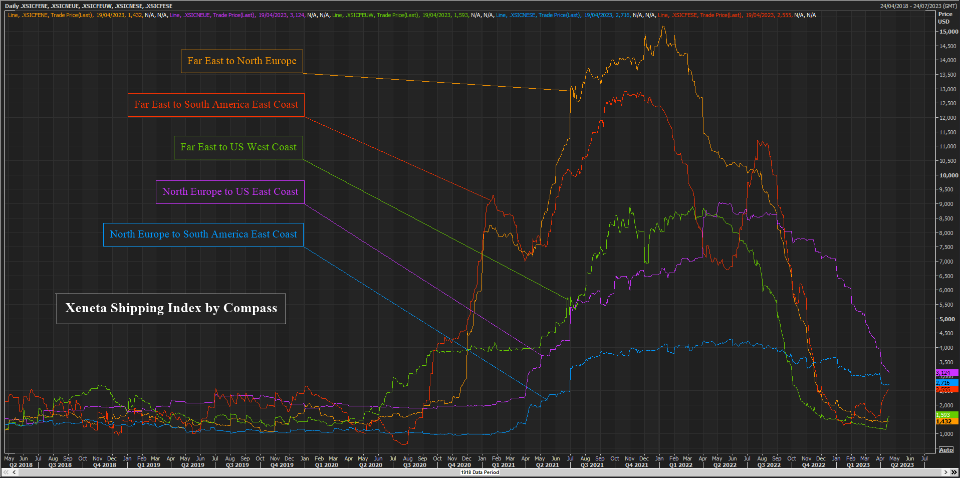Click the .XSICFENE legend entry

point(88,15)
